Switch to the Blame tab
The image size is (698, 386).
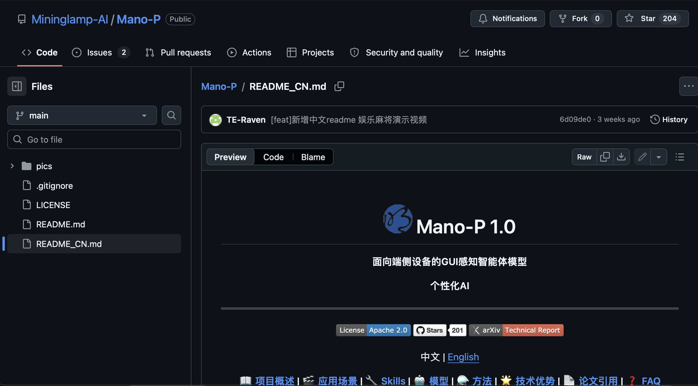point(312,157)
